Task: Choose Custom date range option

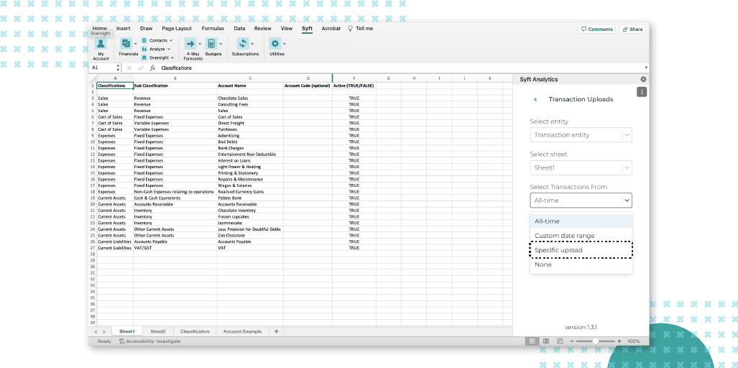Action: click(x=581, y=236)
